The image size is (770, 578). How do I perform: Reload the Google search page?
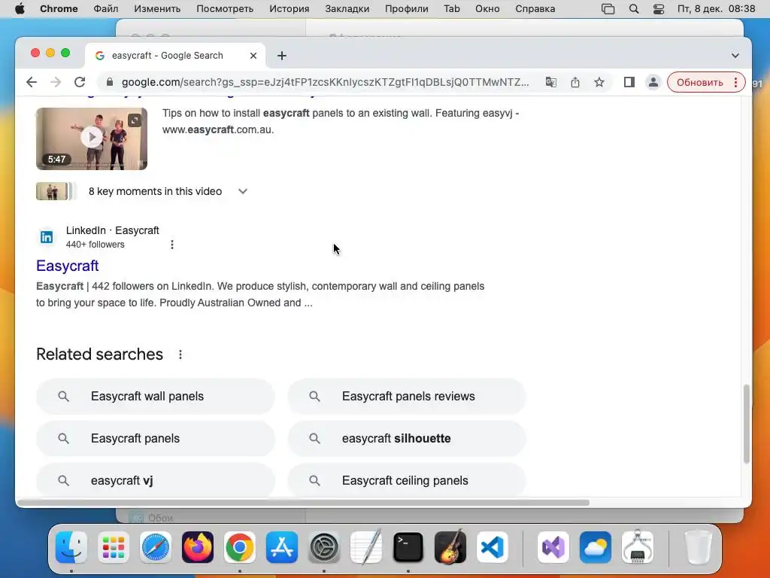pyautogui.click(x=80, y=82)
